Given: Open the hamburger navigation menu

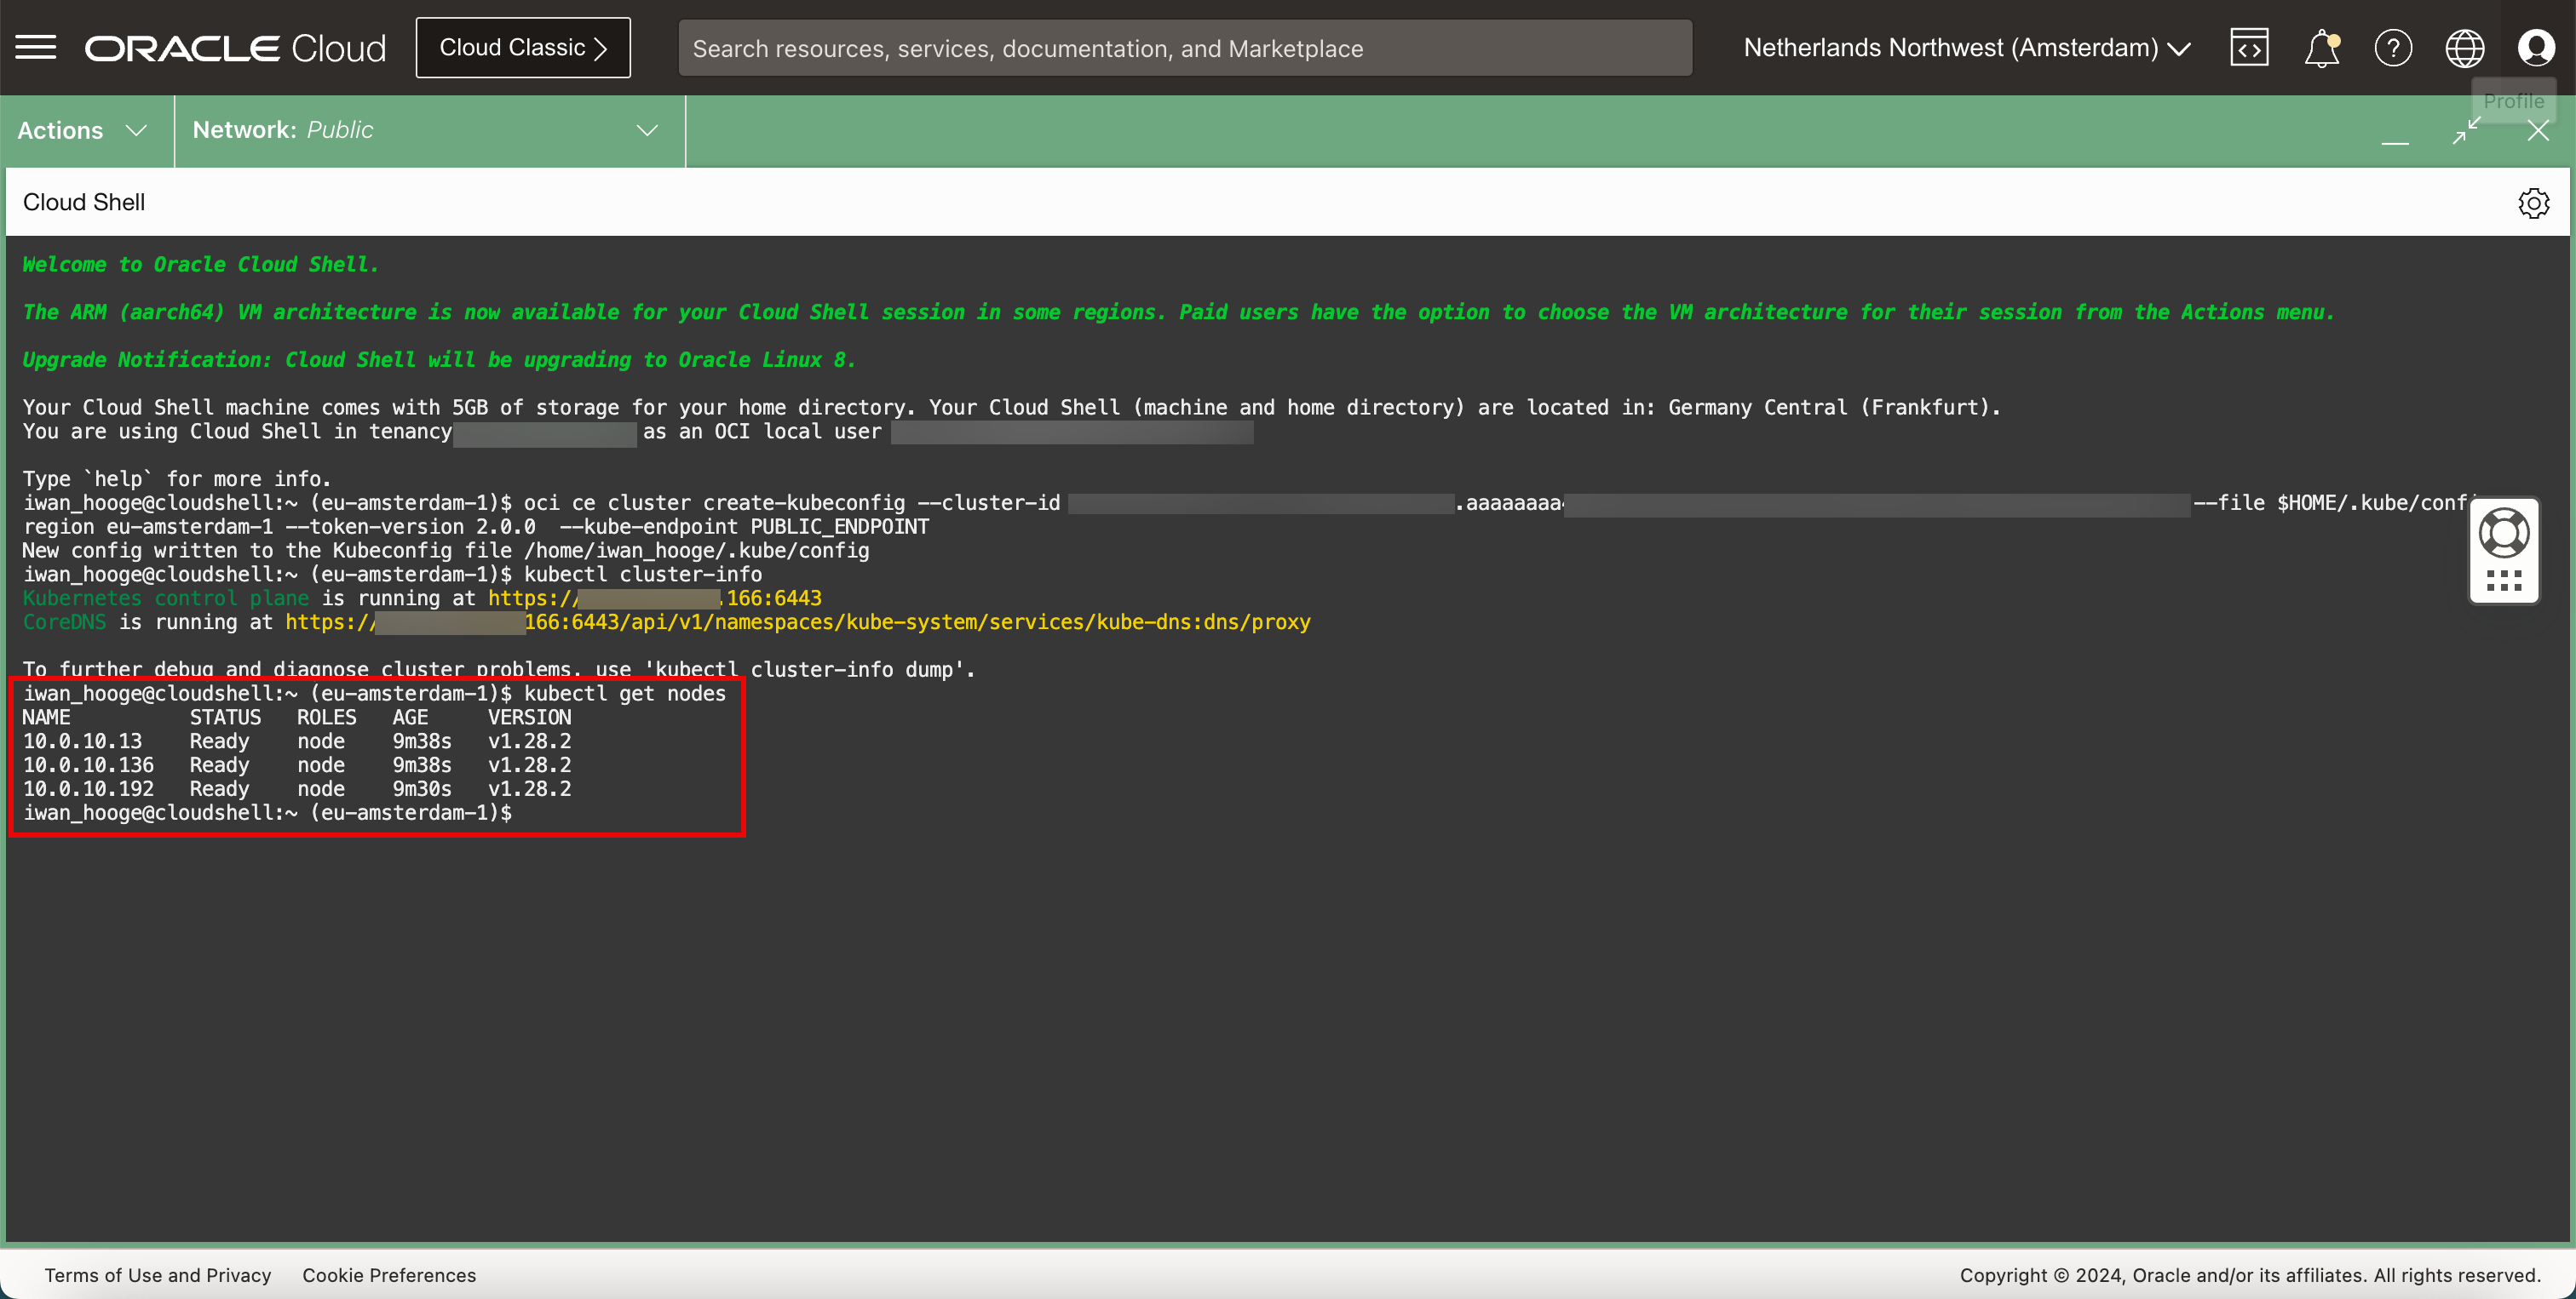Looking at the screenshot, I should point(36,47).
